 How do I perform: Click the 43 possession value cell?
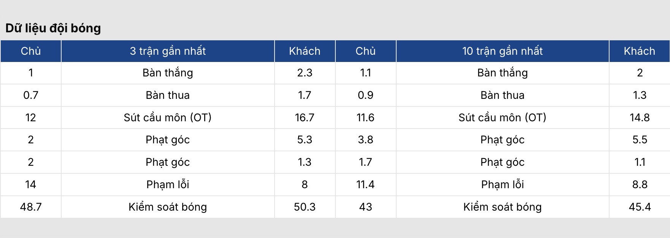coord(365,207)
